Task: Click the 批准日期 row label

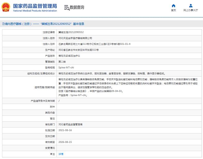Action: pyautogui.click(x=50, y=130)
